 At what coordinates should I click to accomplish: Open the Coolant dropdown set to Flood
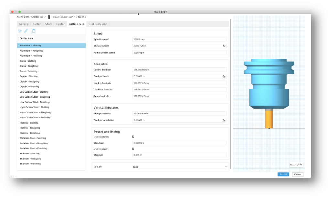pyautogui.click(x=178, y=167)
